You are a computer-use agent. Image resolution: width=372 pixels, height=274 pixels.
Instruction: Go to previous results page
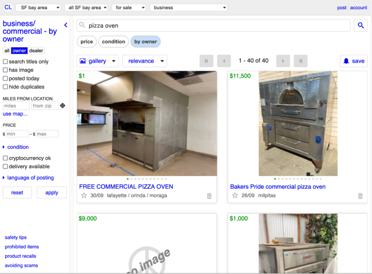pyautogui.click(x=224, y=61)
